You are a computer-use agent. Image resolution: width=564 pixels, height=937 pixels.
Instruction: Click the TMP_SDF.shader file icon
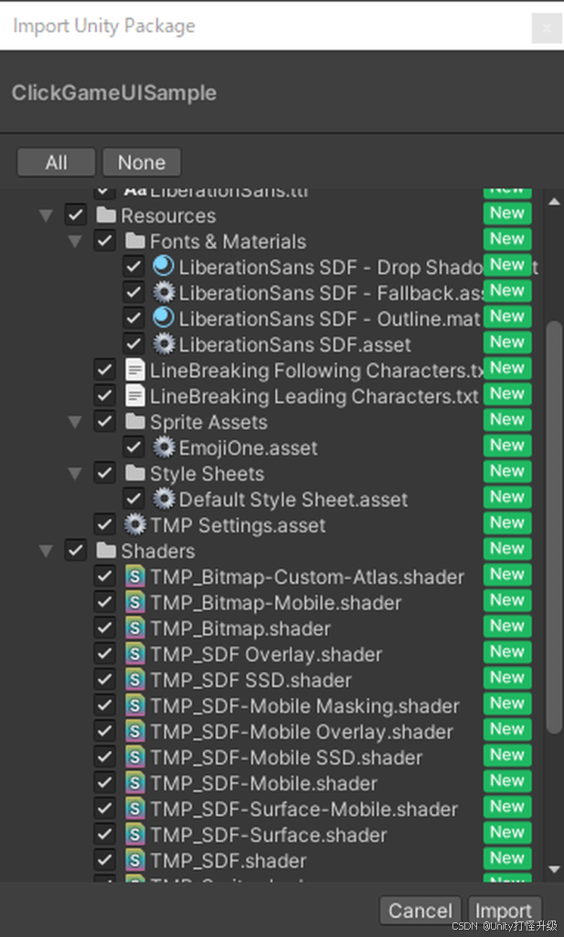coord(135,860)
